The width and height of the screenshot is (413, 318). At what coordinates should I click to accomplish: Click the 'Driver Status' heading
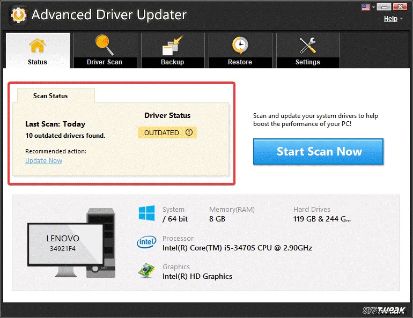167,115
